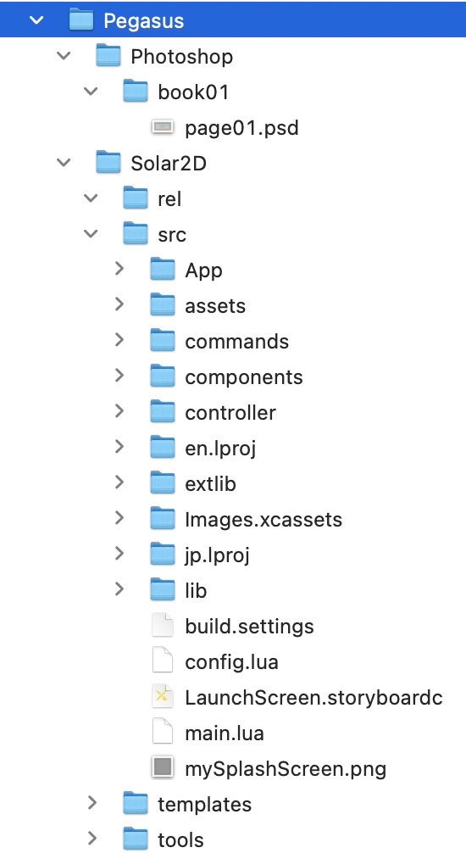
Task: Select the mySplashScreen.png image icon
Action: [163, 768]
